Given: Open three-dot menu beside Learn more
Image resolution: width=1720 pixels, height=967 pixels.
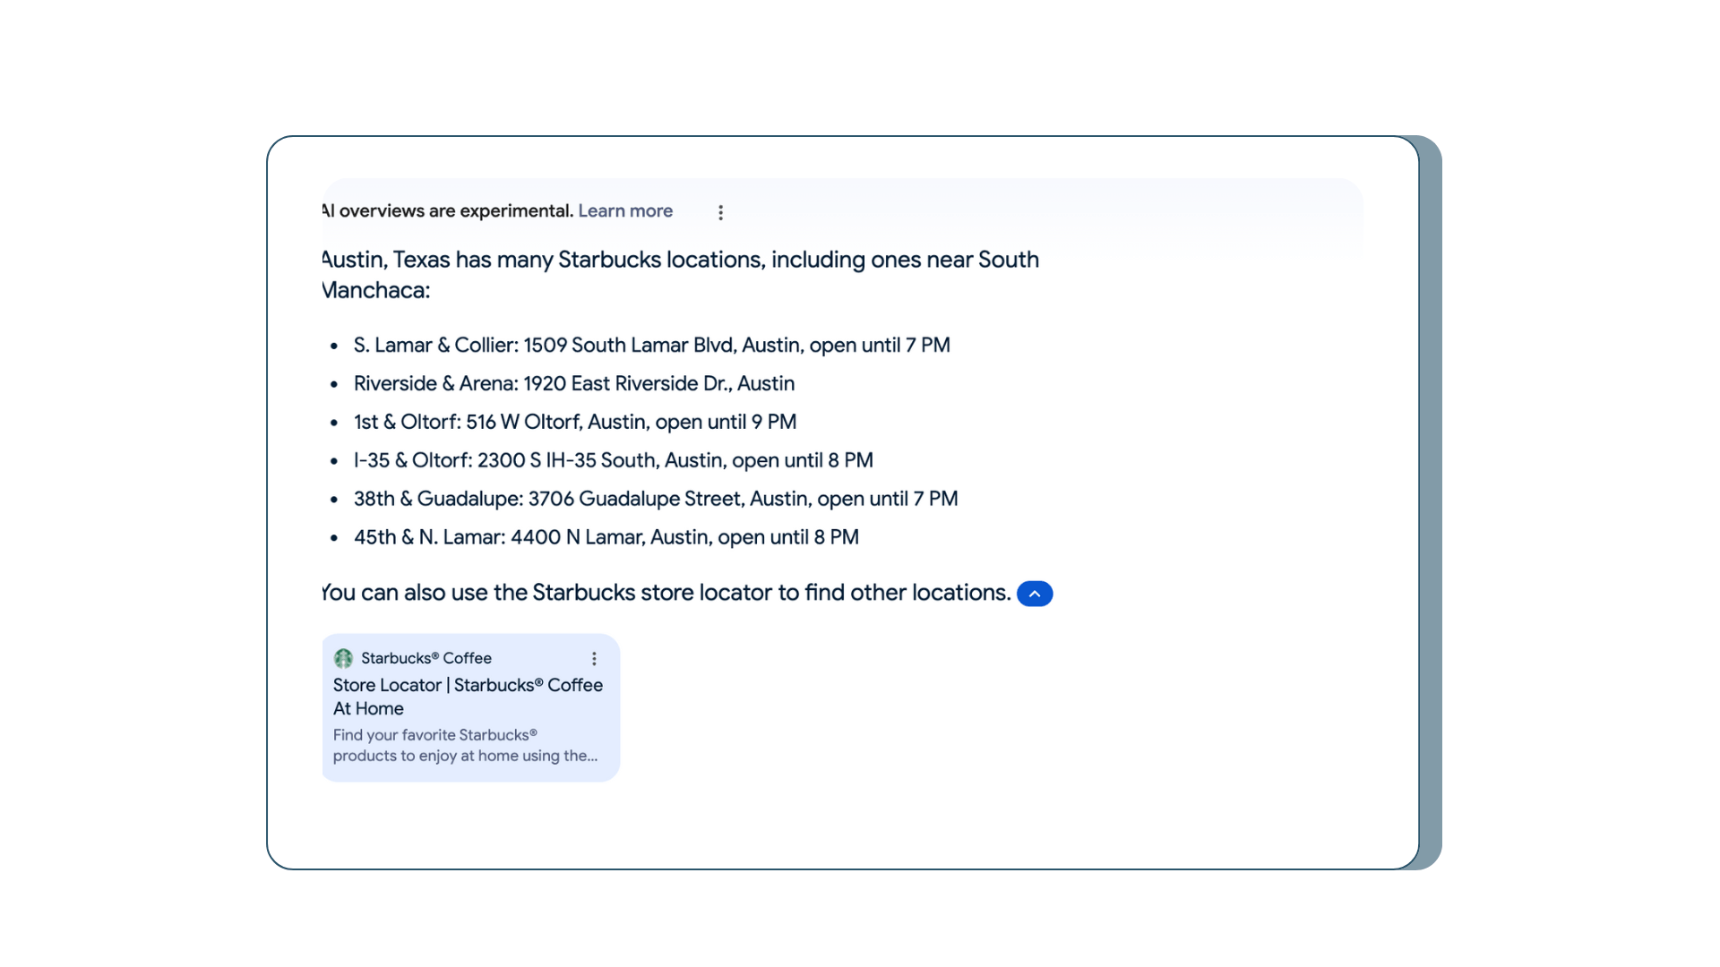Looking at the screenshot, I should (720, 212).
